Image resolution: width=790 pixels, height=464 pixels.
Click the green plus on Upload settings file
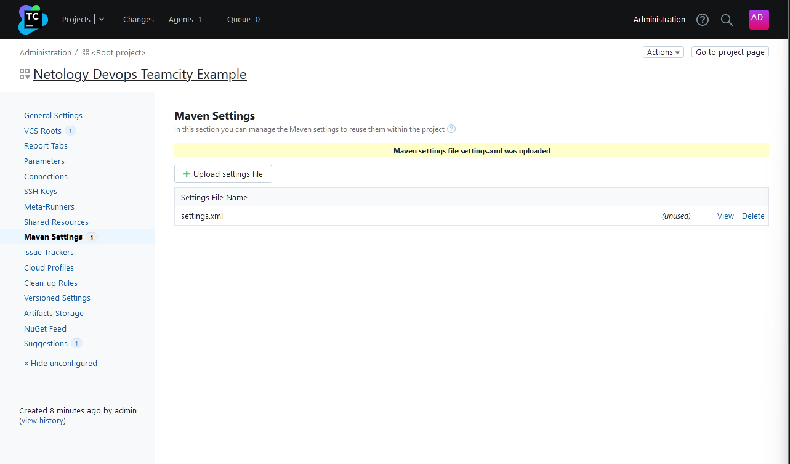(x=186, y=174)
